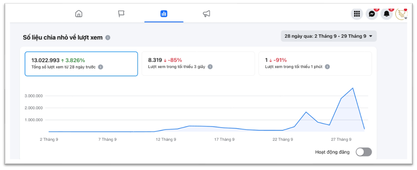This screenshot has width=417, height=170.
Task: Click the chart peak near 28 Tháng 9
Action: tap(353, 88)
